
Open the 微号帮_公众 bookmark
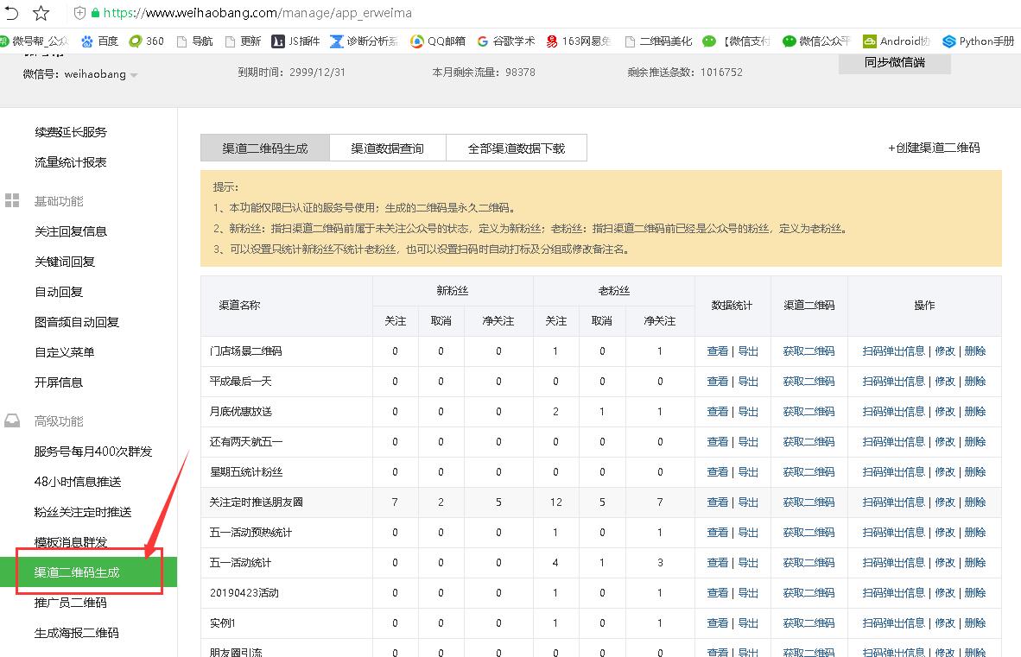34,41
